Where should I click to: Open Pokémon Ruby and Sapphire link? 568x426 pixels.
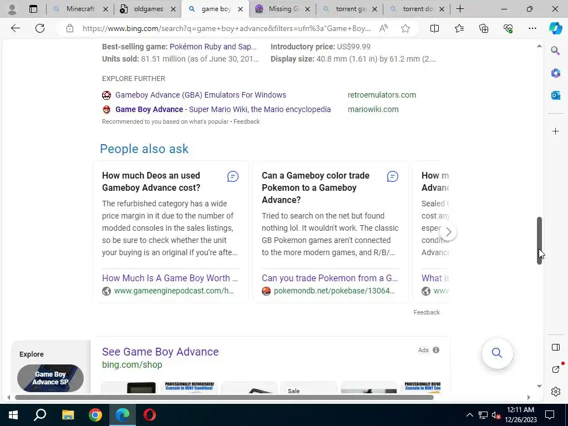click(212, 47)
